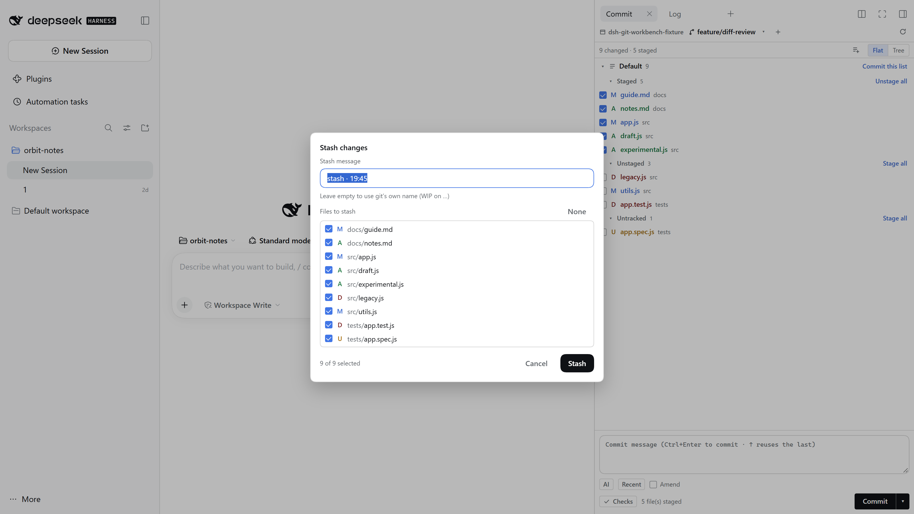914x514 pixels.
Task: Enter fullscreen for the git panel
Action: coord(882,14)
